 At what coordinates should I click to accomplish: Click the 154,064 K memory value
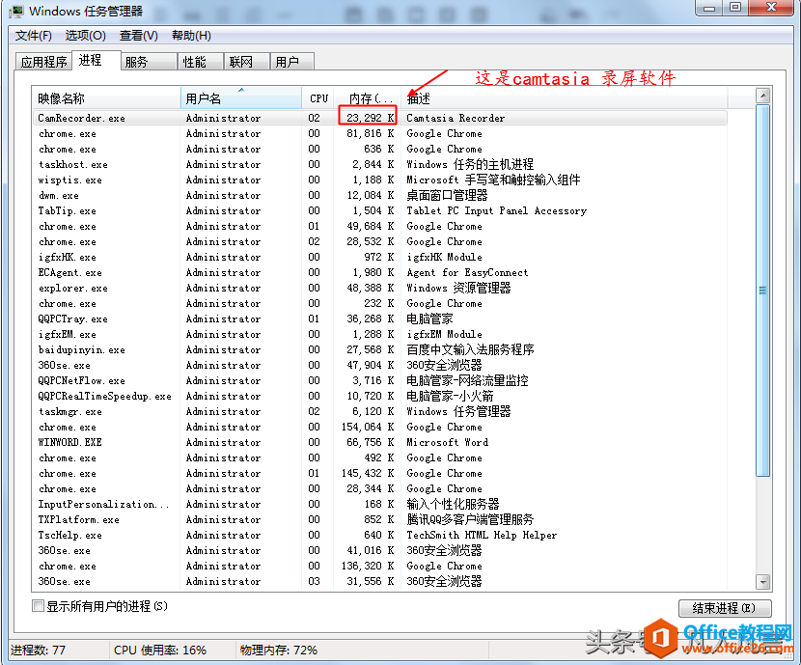[368, 427]
